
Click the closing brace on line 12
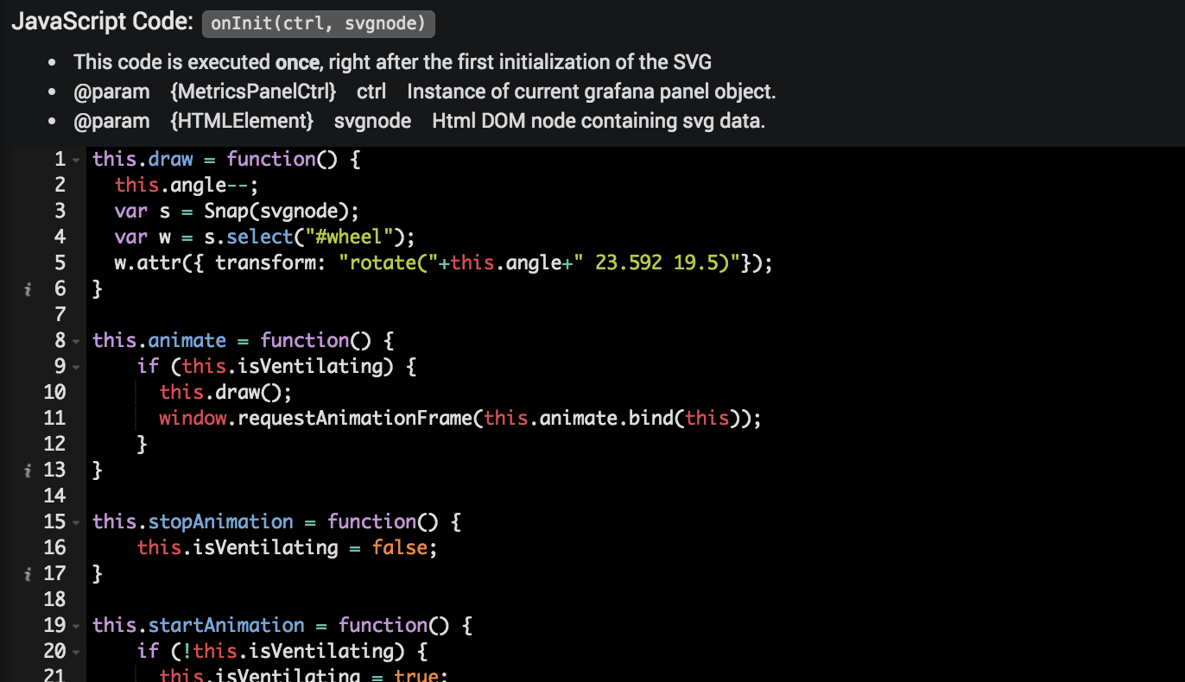[143, 444]
